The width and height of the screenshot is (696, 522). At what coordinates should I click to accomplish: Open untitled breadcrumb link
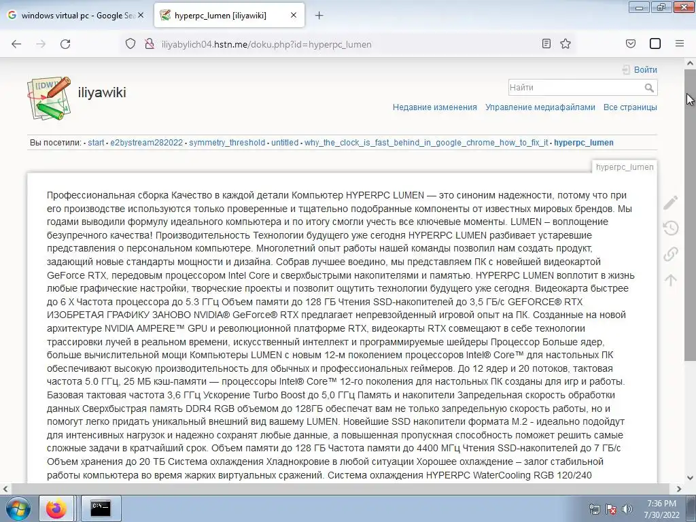click(285, 143)
